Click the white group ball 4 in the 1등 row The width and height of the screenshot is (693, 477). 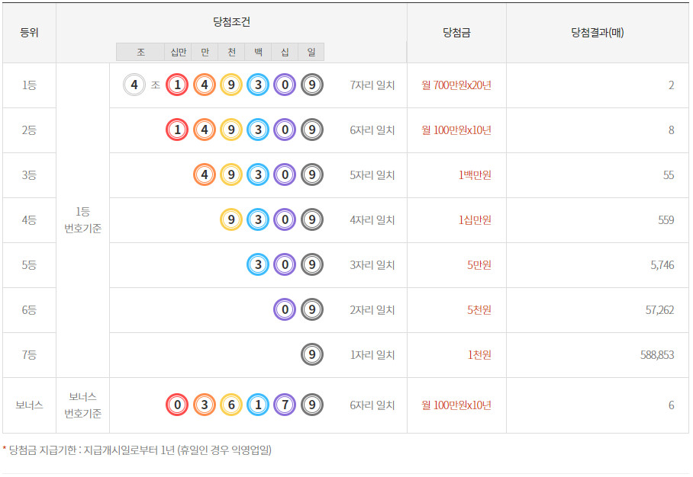pos(134,85)
